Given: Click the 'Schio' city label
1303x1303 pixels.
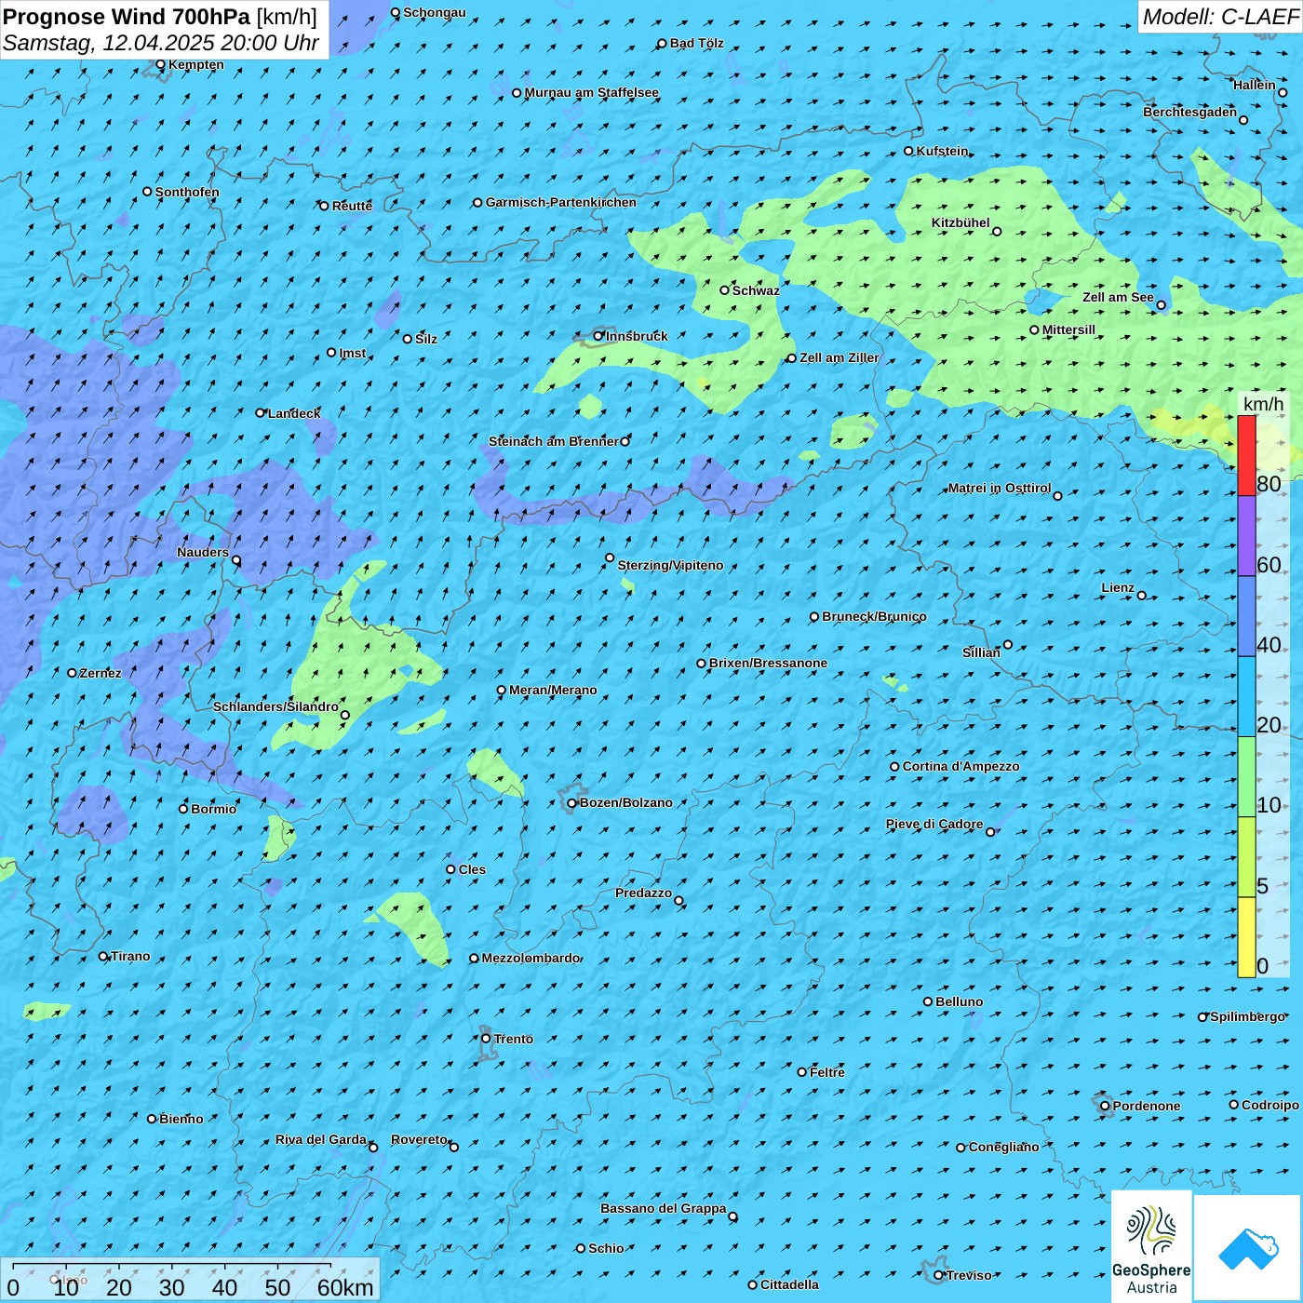Looking at the screenshot, I should click(x=606, y=1248).
